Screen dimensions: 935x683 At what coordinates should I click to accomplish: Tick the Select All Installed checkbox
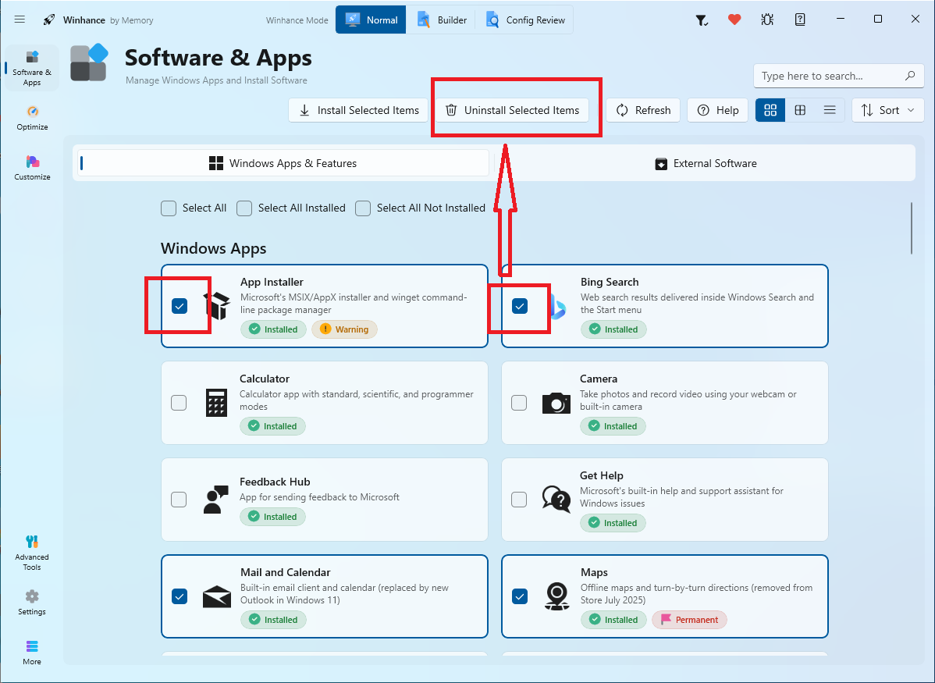coord(244,208)
